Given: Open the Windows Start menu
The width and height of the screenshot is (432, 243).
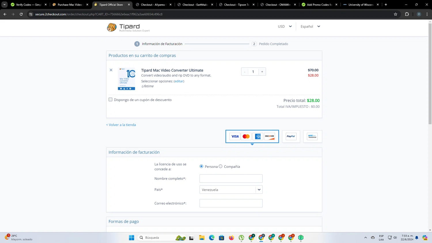Looking at the screenshot, I should coord(131,238).
